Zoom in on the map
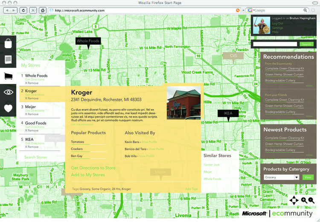The image size is (320, 222). (304, 200)
